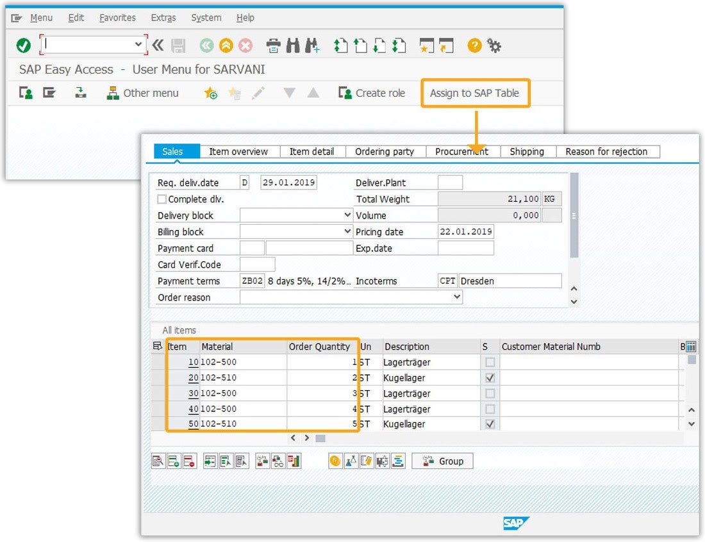This screenshot has width=705, height=542.
Task: Open the Billing block dropdown
Action: [x=347, y=231]
